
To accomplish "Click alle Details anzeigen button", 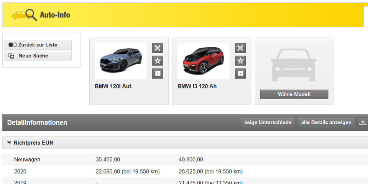I will click(326, 123).
